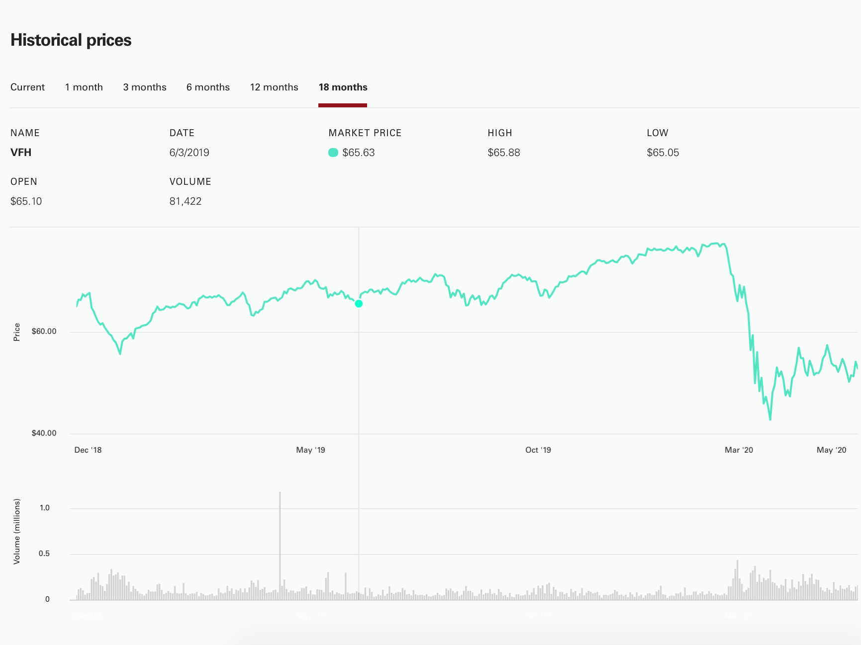The image size is (861, 645).
Task: Click the Dec '18 axis label under price chart
Action: point(88,450)
